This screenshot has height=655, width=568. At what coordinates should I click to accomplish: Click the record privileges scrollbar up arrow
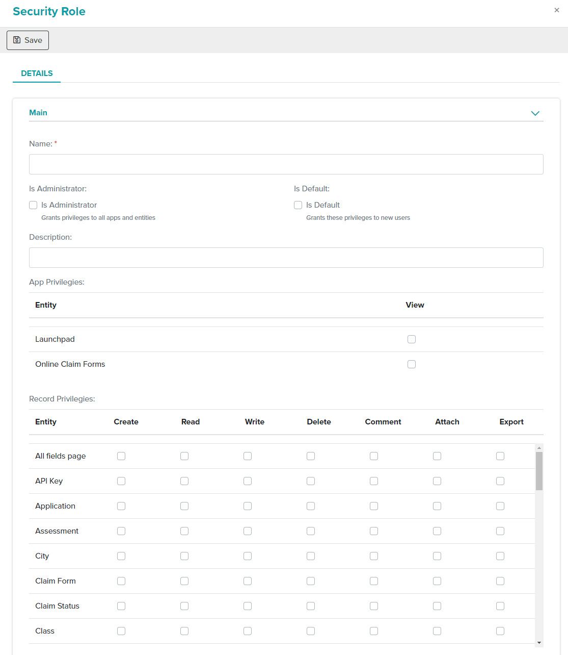pyautogui.click(x=539, y=448)
